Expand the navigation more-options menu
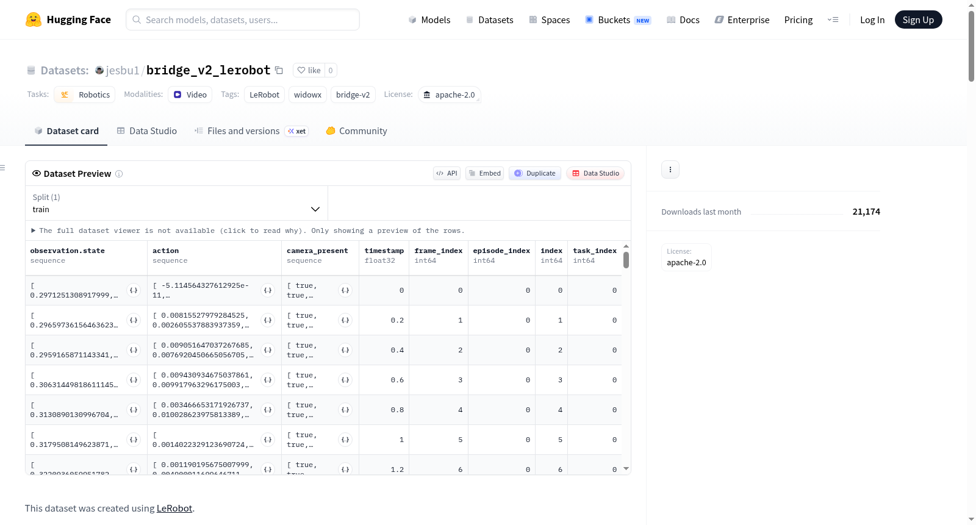This screenshot has width=976, height=525. coord(833,20)
